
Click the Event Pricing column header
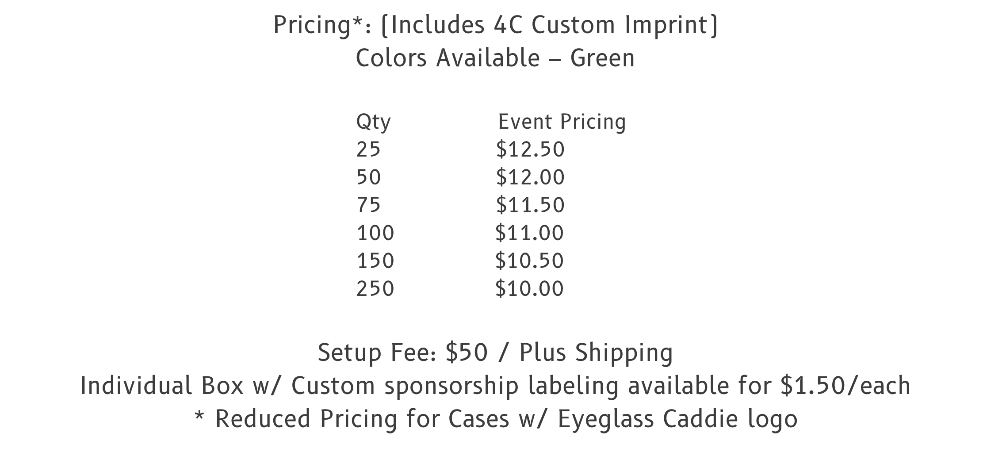click(x=562, y=123)
